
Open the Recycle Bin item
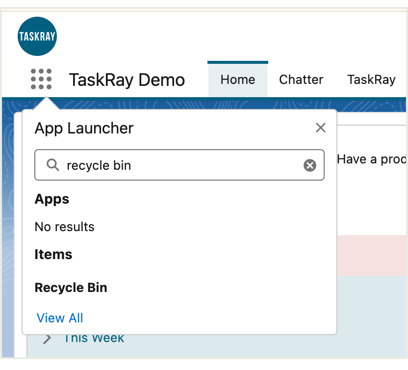pyautogui.click(x=71, y=288)
